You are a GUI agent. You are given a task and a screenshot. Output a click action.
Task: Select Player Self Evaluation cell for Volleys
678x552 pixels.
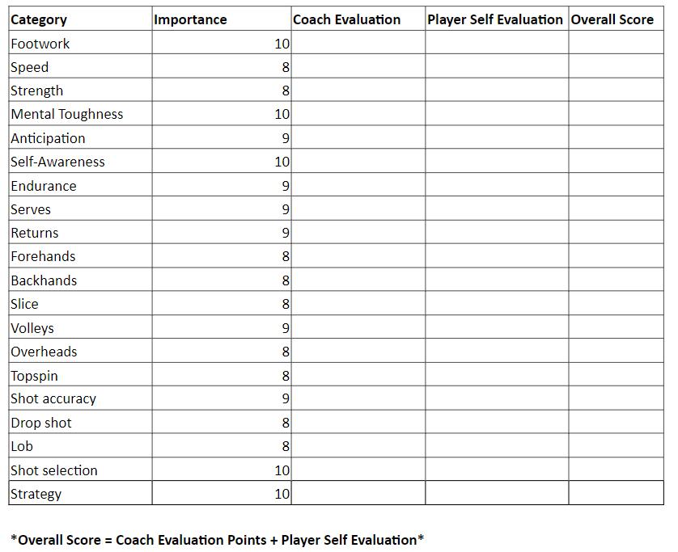pos(496,328)
